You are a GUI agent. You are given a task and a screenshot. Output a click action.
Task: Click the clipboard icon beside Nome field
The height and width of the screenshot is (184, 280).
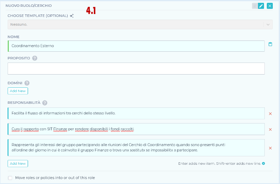270,44
